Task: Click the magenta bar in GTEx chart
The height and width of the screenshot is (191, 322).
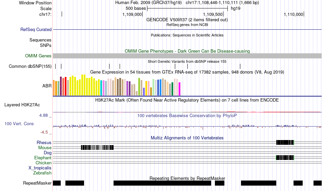Action: click(180, 89)
